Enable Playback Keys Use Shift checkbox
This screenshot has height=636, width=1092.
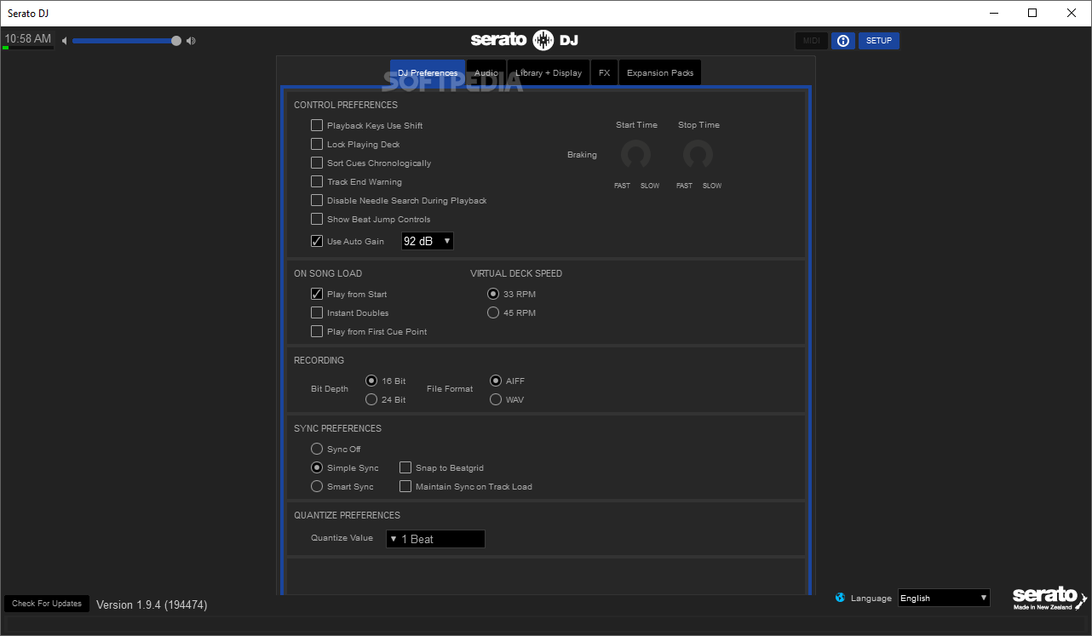317,125
